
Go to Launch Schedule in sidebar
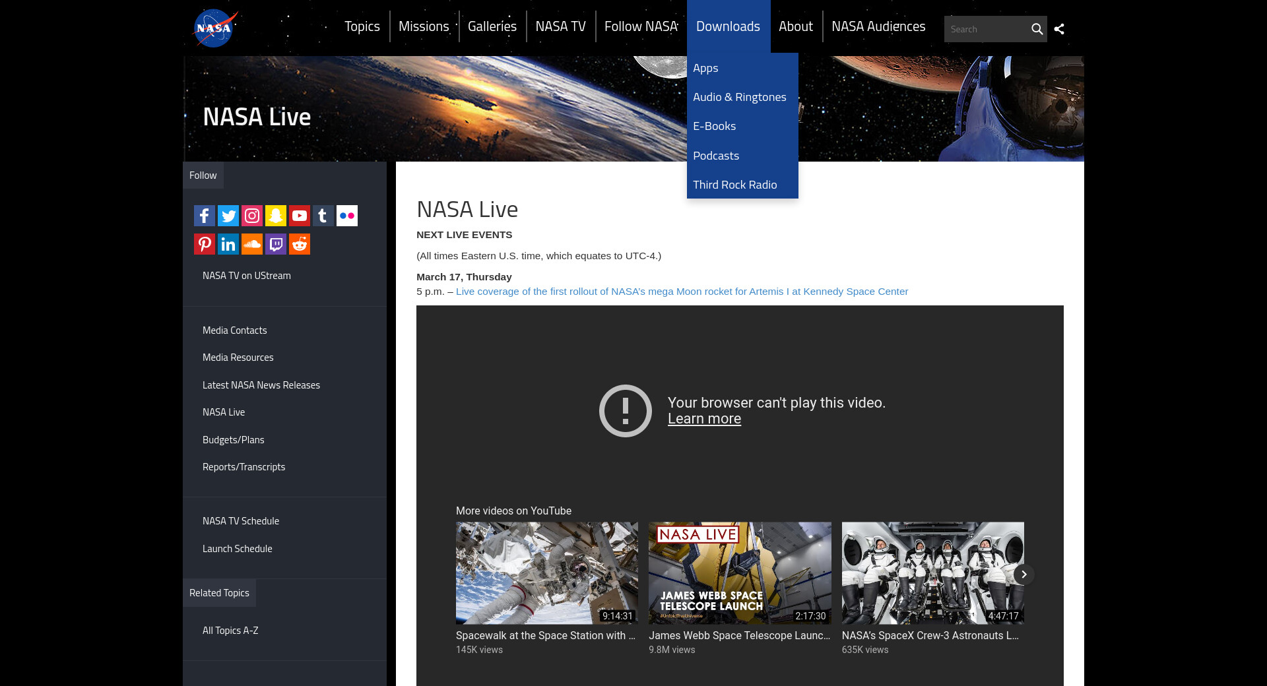coord(237,549)
